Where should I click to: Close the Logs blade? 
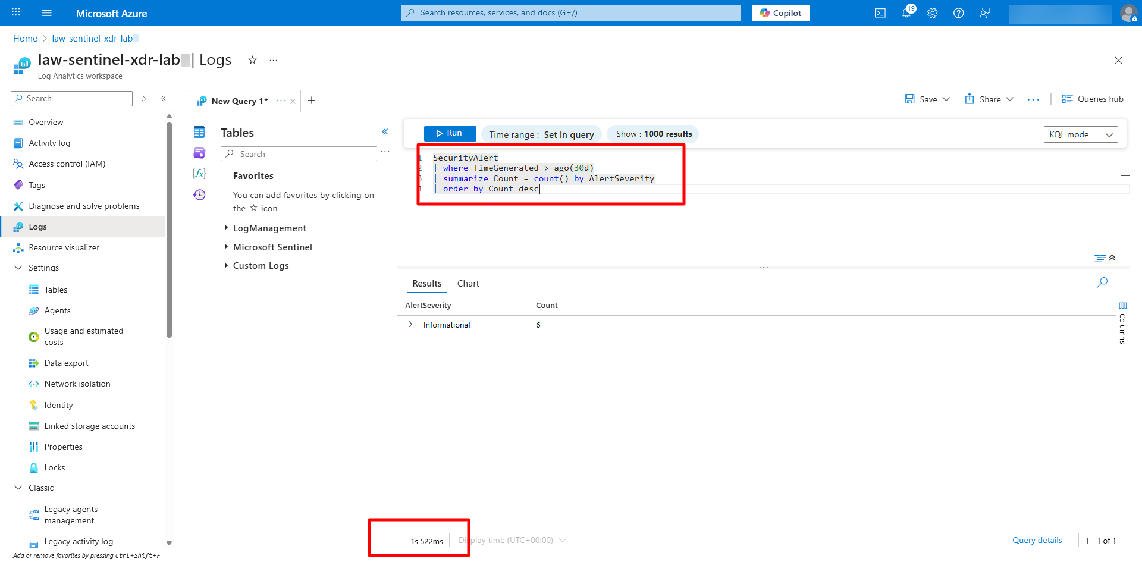(x=1118, y=61)
